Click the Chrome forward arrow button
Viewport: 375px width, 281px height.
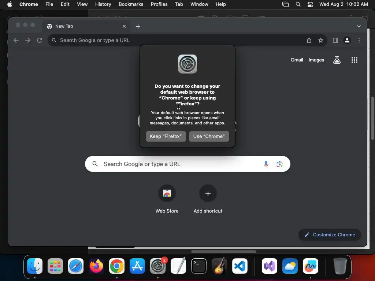coord(28,40)
